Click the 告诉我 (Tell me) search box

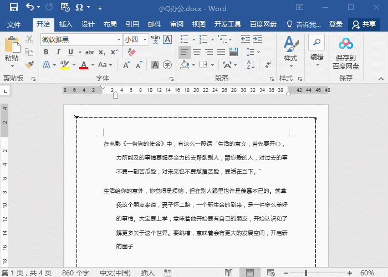point(304,24)
